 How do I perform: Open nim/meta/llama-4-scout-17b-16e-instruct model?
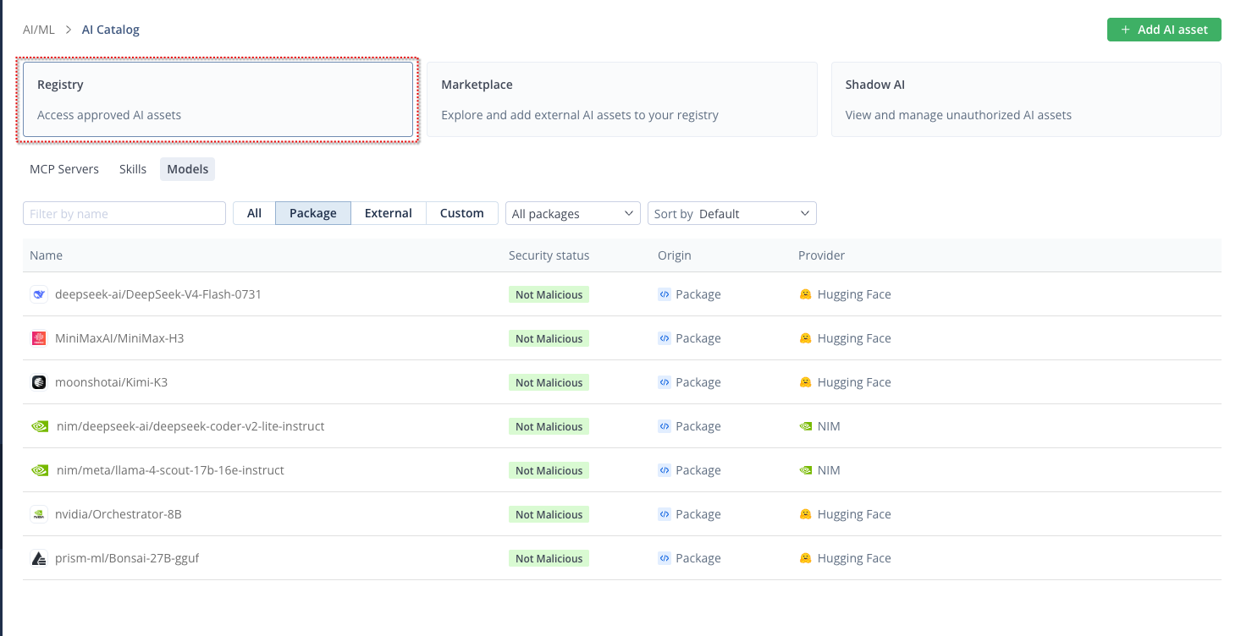[170, 470]
